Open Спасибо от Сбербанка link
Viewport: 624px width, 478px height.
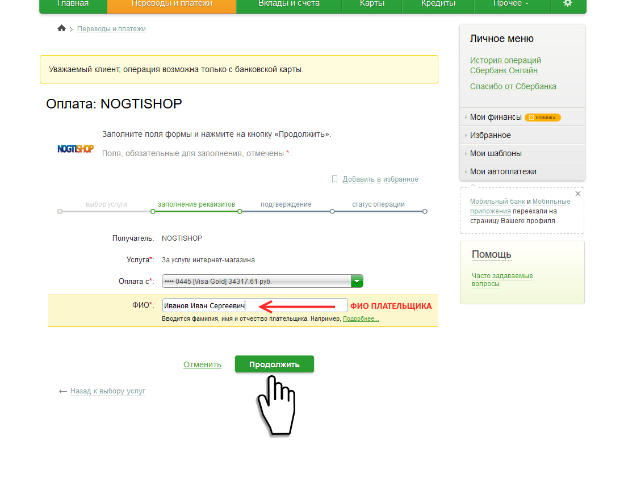[513, 86]
